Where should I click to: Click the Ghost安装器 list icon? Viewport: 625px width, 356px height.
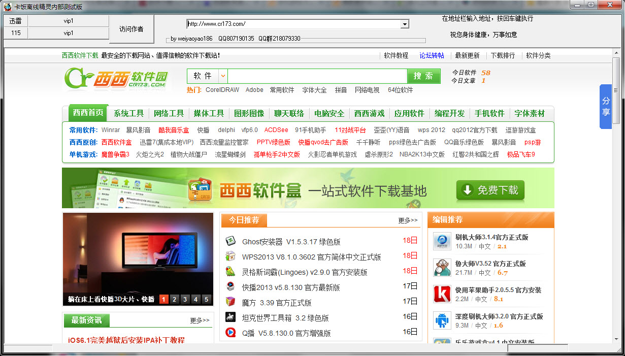point(231,241)
